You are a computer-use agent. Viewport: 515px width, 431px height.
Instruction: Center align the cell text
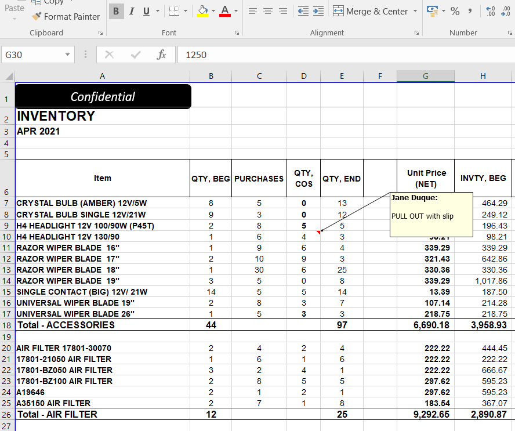[267, 12]
